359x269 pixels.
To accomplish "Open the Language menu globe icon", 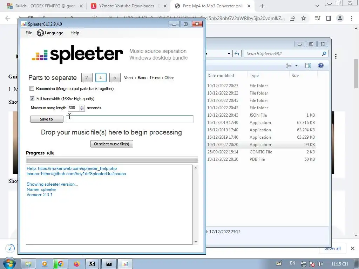I will click(40, 33).
